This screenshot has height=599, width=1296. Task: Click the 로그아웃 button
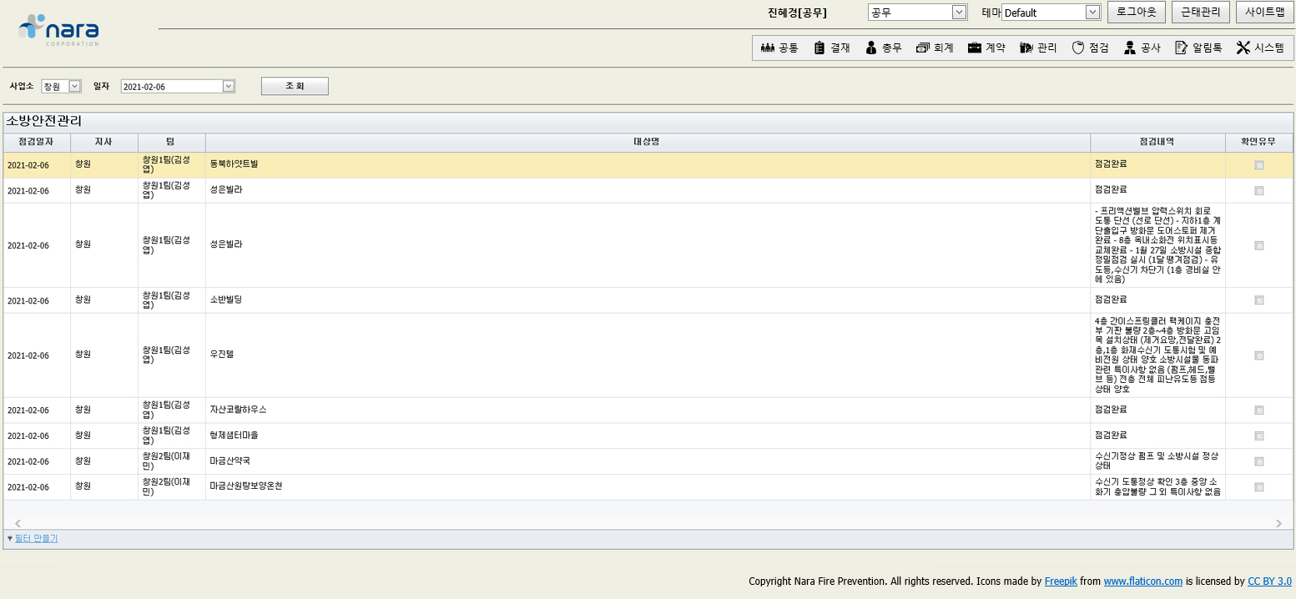pyautogui.click(x=1136, y=12)
